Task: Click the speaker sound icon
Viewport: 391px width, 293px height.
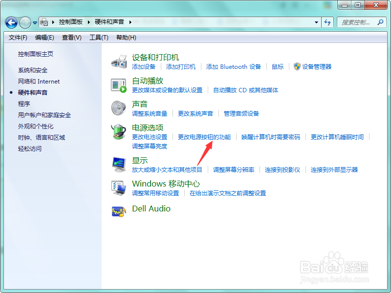Action: pos(119,108)
